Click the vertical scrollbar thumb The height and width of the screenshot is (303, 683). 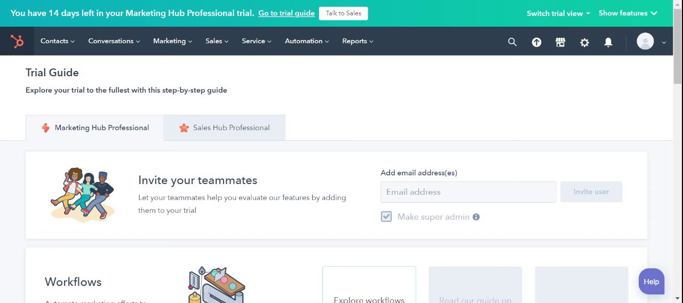[x=678, y=46]
